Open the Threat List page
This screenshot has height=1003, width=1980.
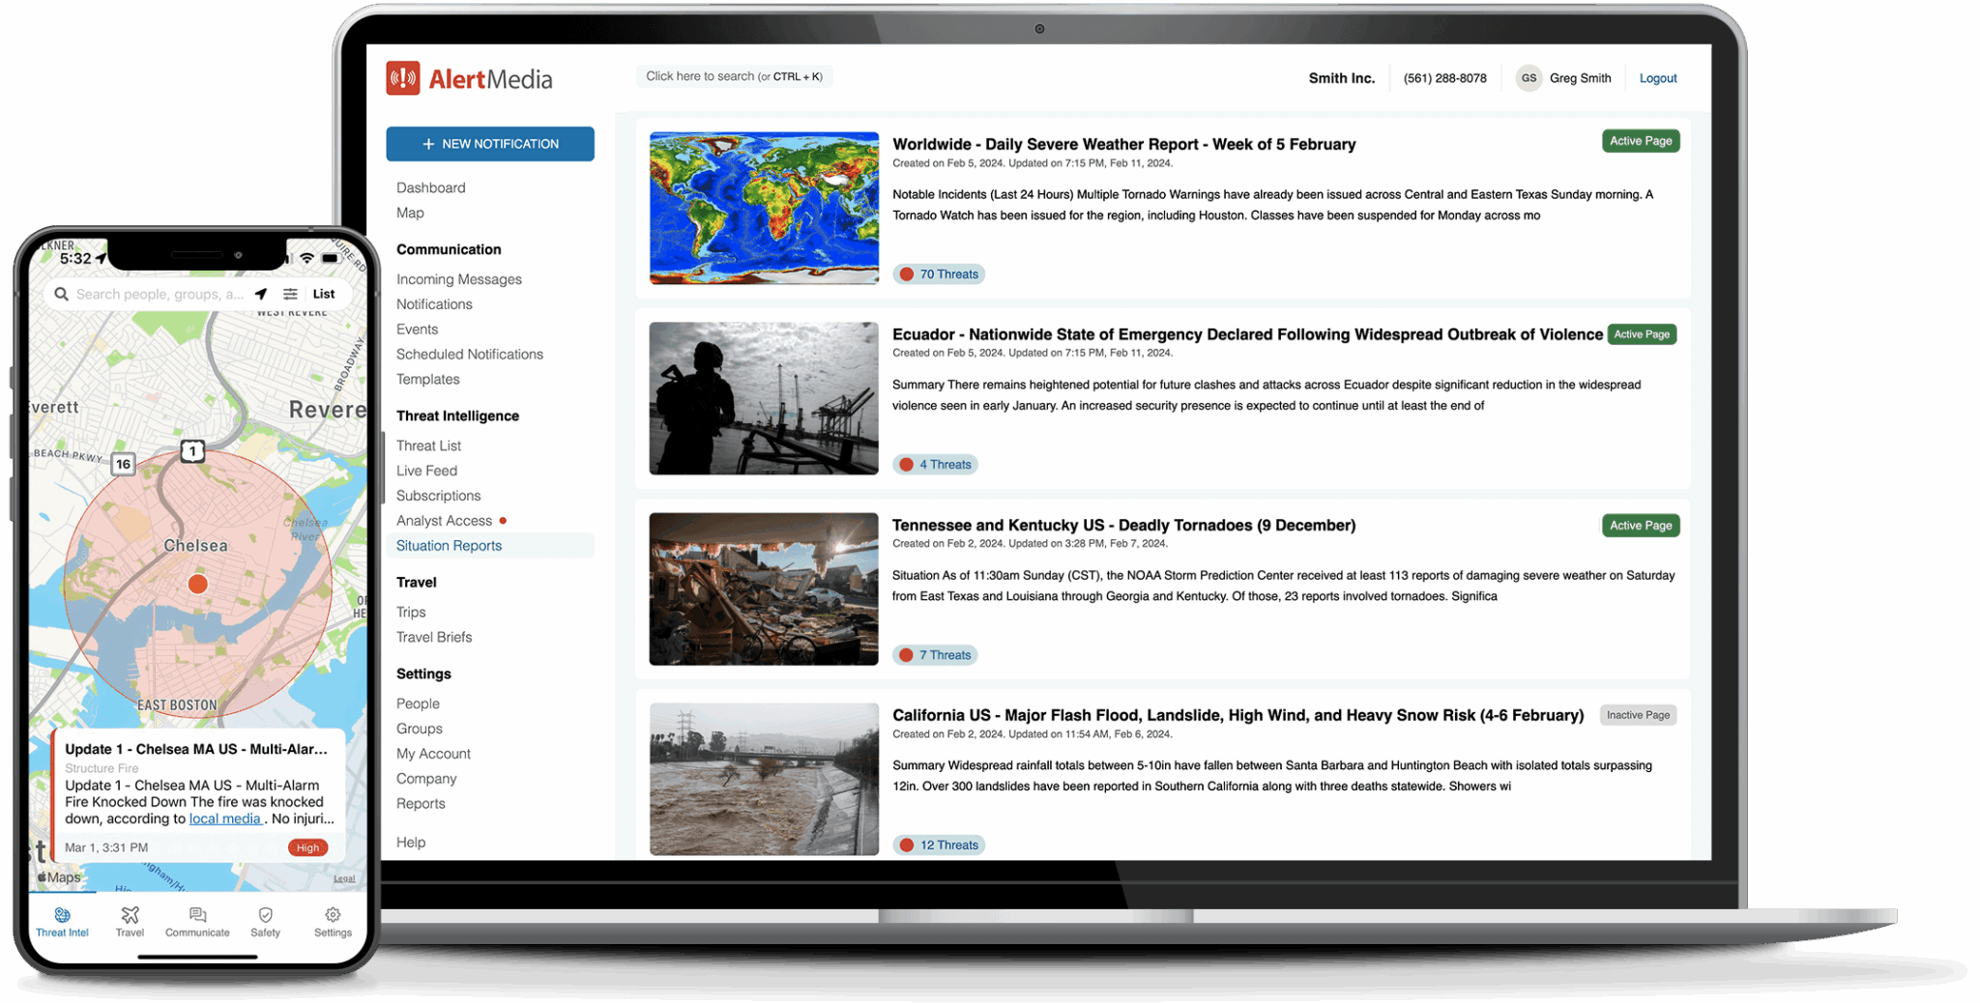(x=428, y=445)
